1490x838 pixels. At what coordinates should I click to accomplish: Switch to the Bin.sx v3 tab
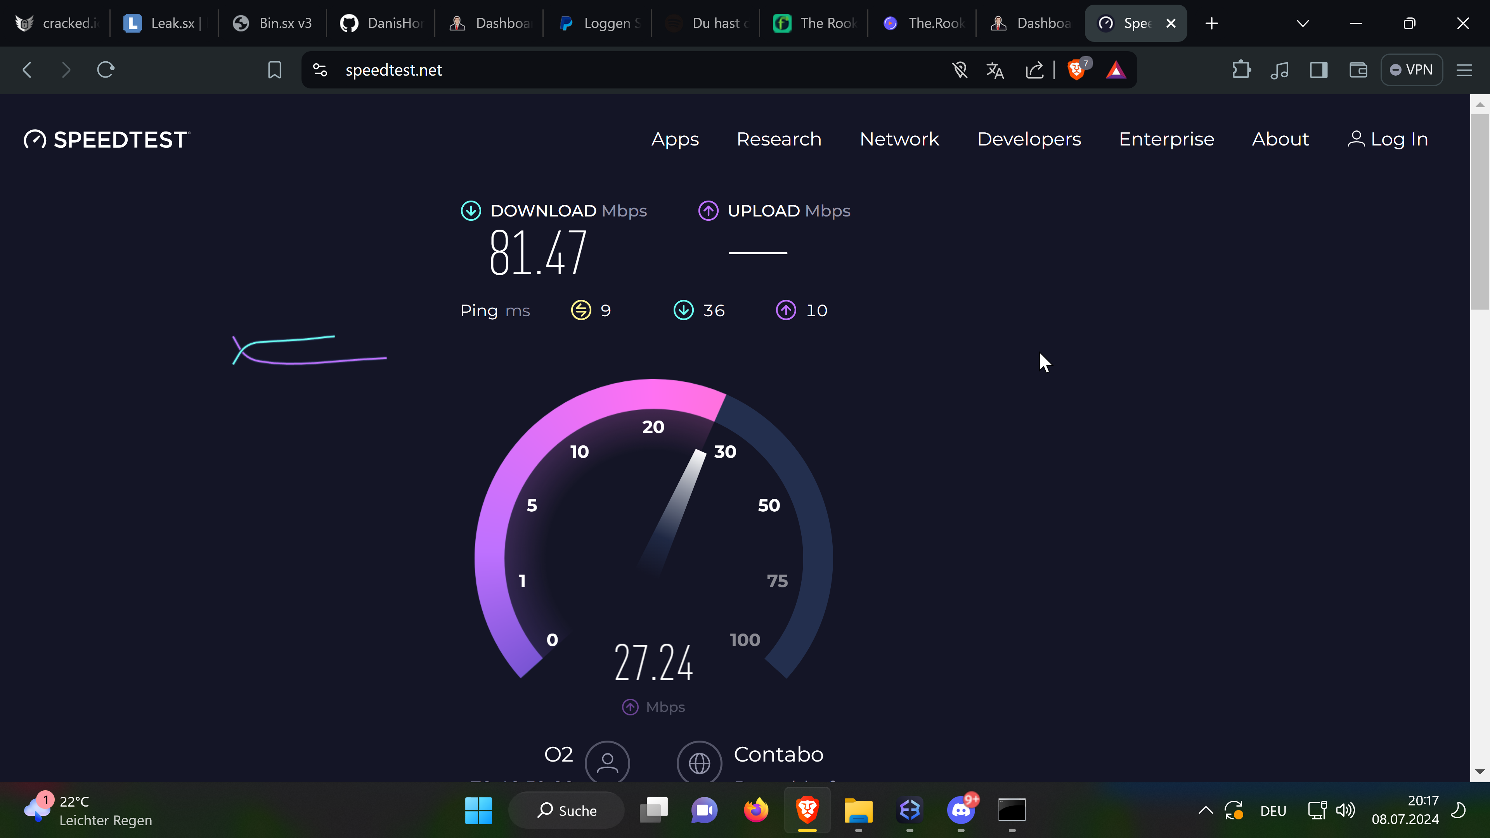(x=272, y=23)
